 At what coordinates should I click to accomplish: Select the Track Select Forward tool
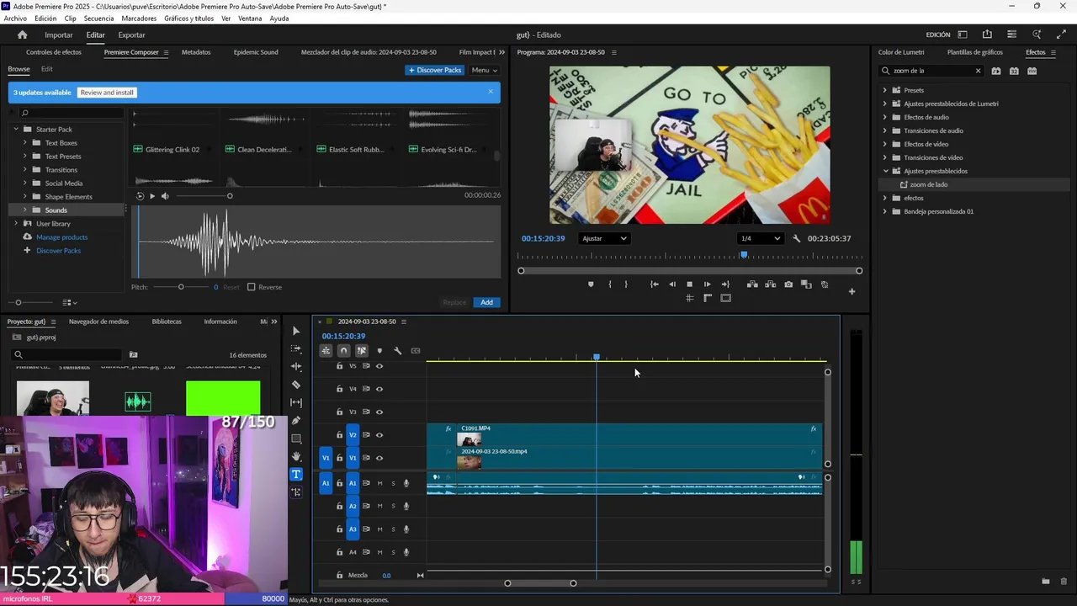coord(296,348)
